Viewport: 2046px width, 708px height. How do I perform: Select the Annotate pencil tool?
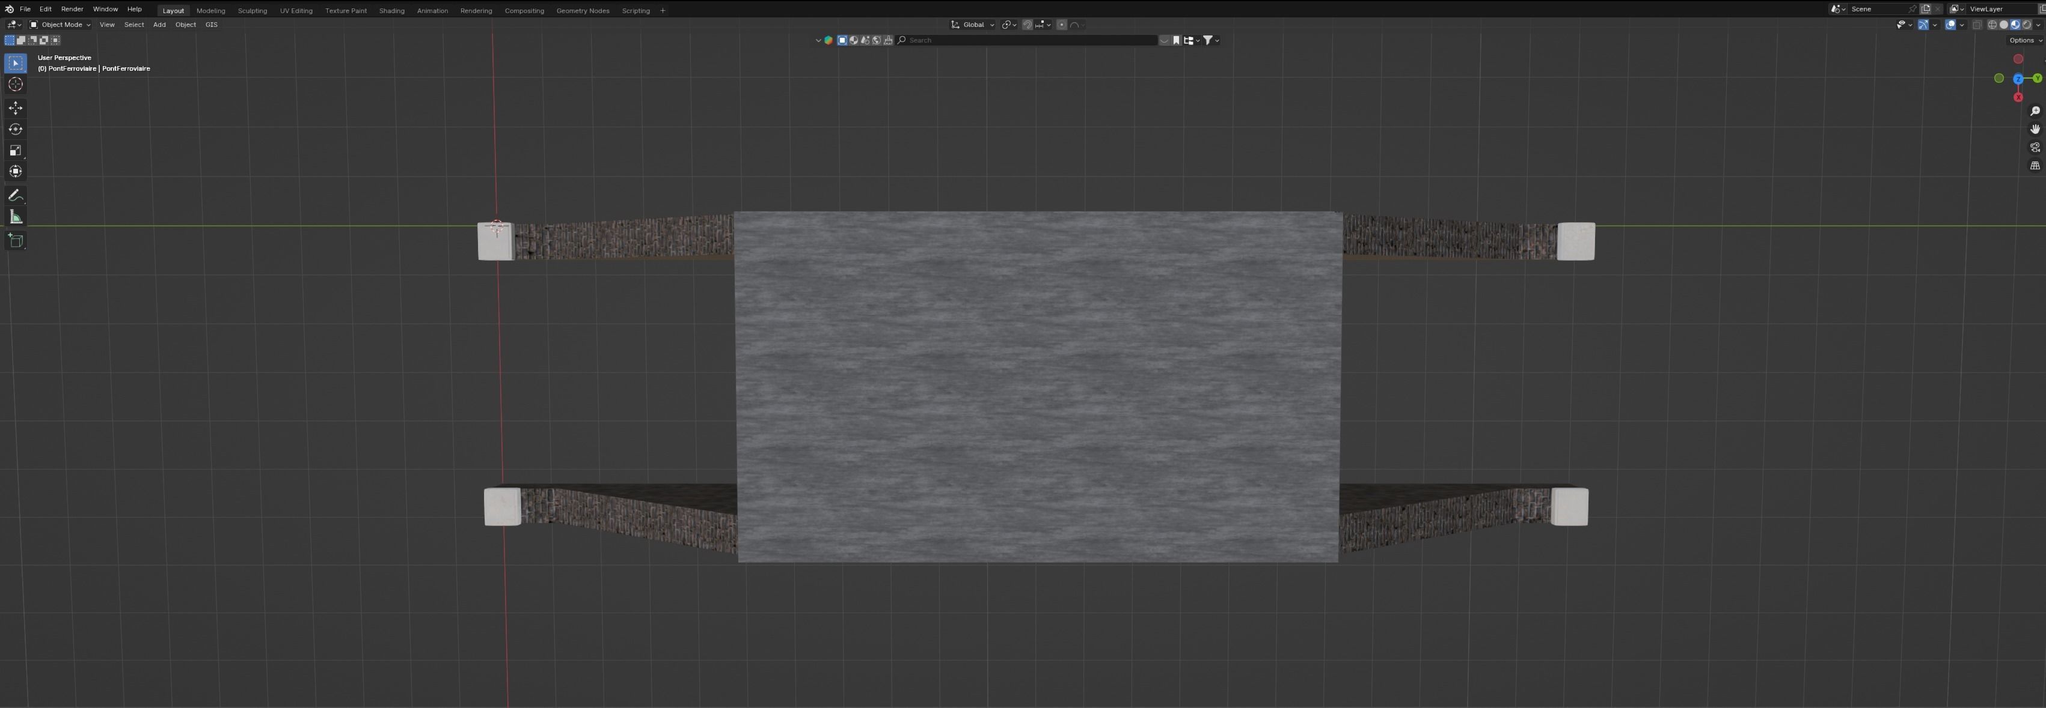(x=15, y=195)
